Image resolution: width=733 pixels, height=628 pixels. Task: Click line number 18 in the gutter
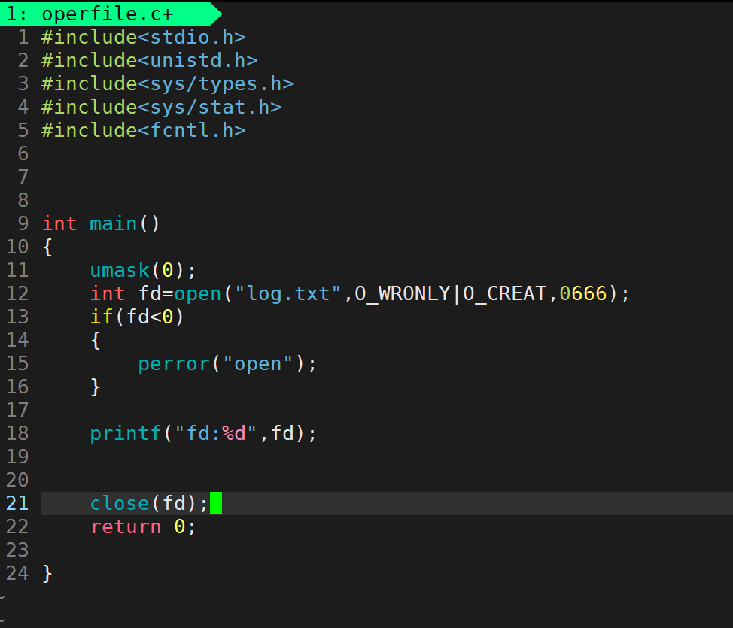17,434
